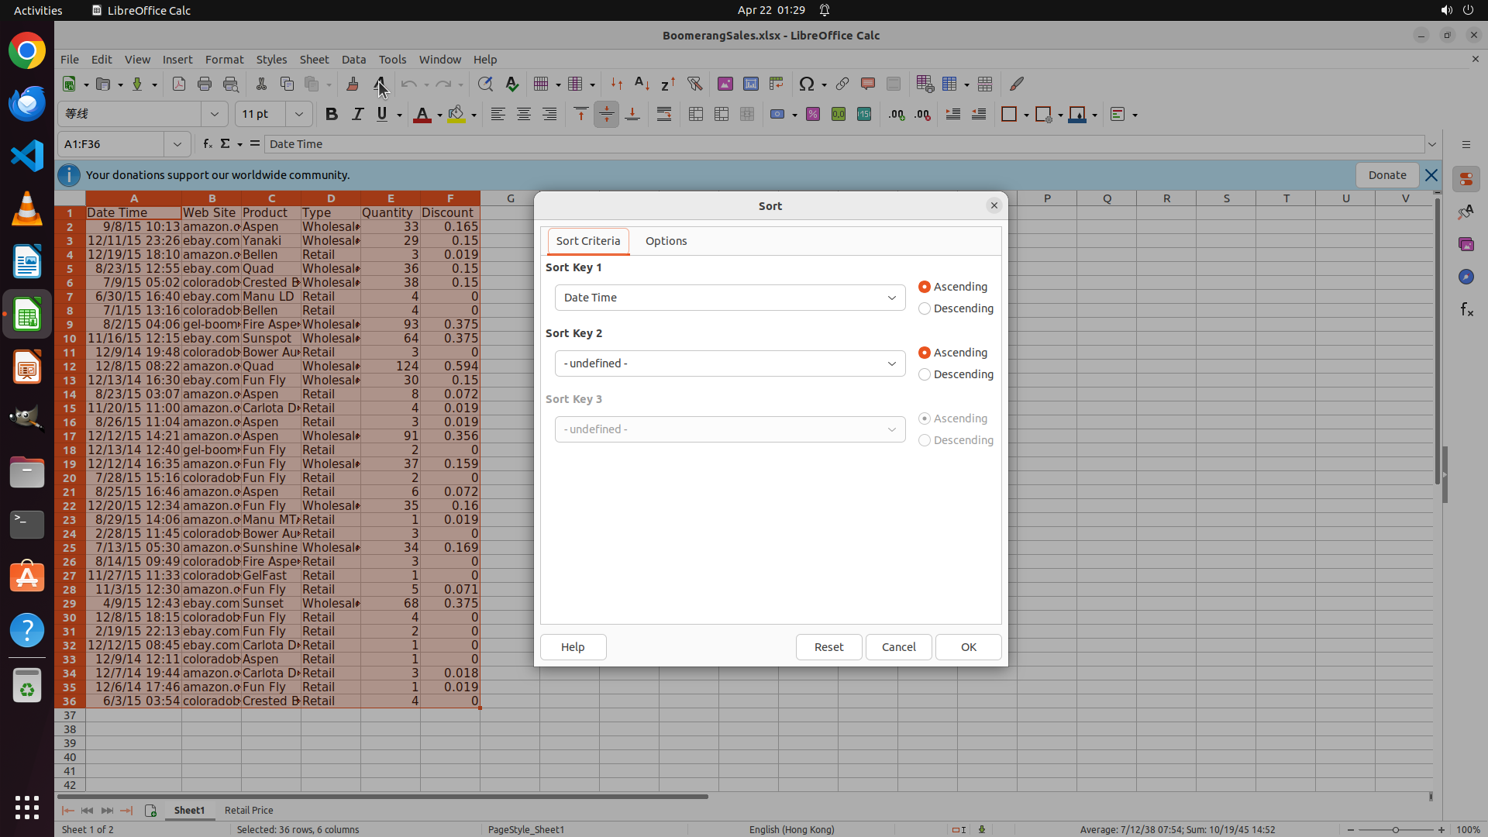
Task: Click the AutoFilter toolbar icon
Action: [694, 84]
